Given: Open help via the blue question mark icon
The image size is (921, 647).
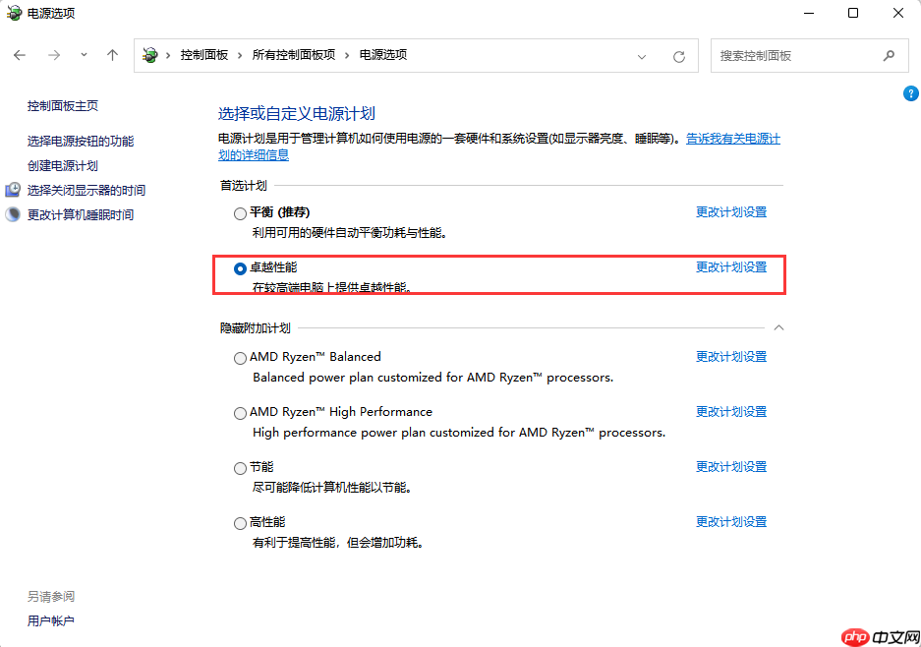Looking at the screenshot, I should pyautogui.click(x=910, y=93).
